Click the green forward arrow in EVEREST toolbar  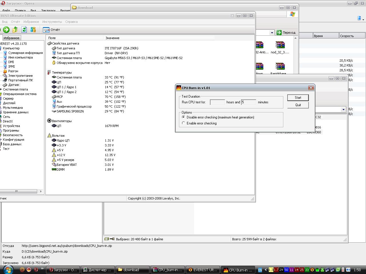click(6, 30)
